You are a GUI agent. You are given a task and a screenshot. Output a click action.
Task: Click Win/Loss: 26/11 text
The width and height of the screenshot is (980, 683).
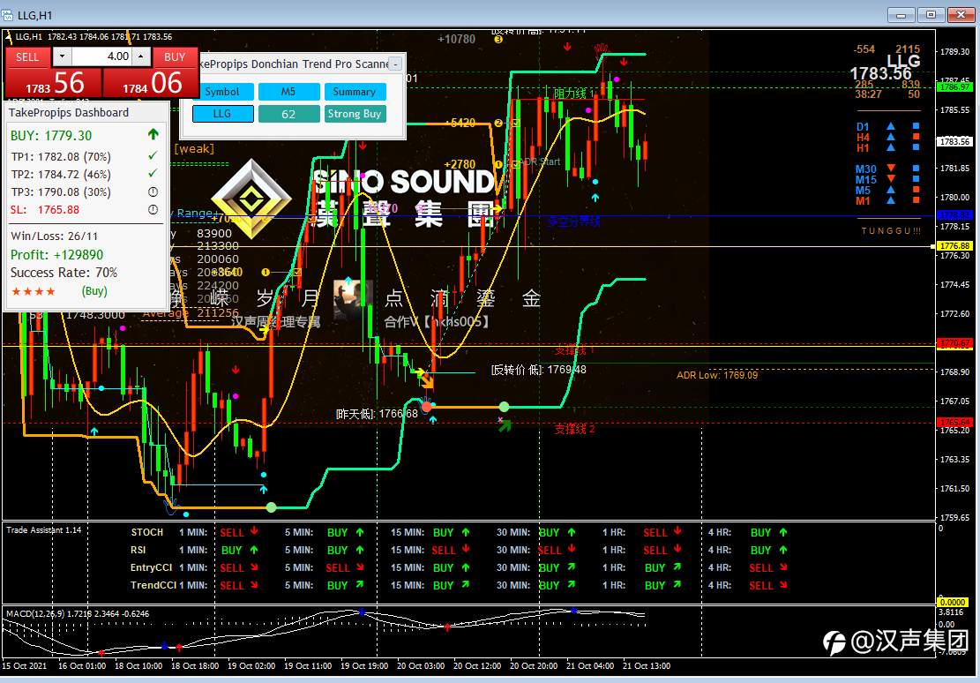pyautogui.click(x=55, y=236)
